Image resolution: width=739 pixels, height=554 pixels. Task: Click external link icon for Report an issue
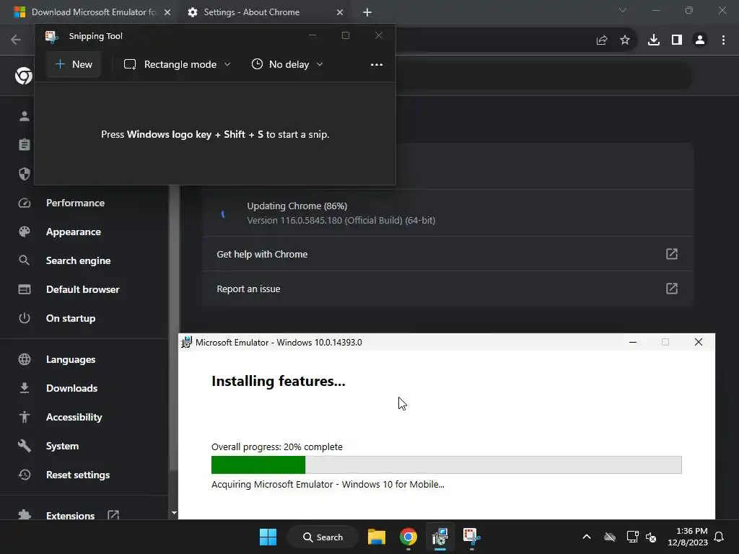672,289
